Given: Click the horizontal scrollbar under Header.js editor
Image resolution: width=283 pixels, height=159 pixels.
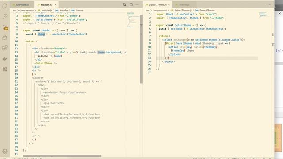Looking at the screenshot, I should click(62, 156).
